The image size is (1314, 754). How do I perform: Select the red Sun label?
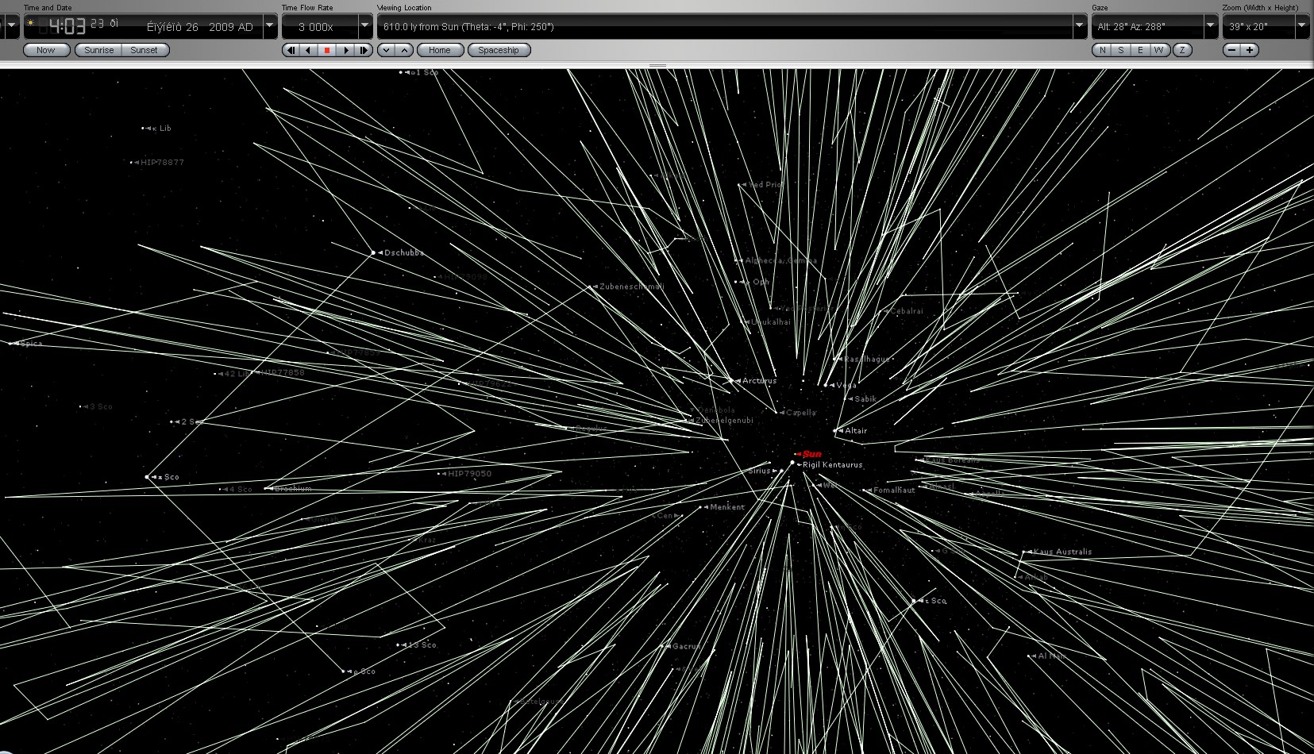[x=812, y=454]
